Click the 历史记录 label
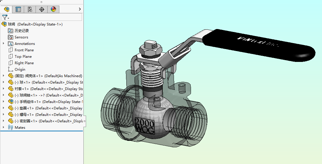Viewport: 322px width, 164px height. click(22, 31)
